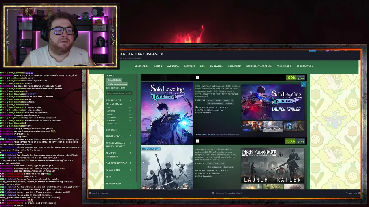Screen dimensions: 369x207
Task: Collapse Géneros de primer nivel section
Action: 131,100
